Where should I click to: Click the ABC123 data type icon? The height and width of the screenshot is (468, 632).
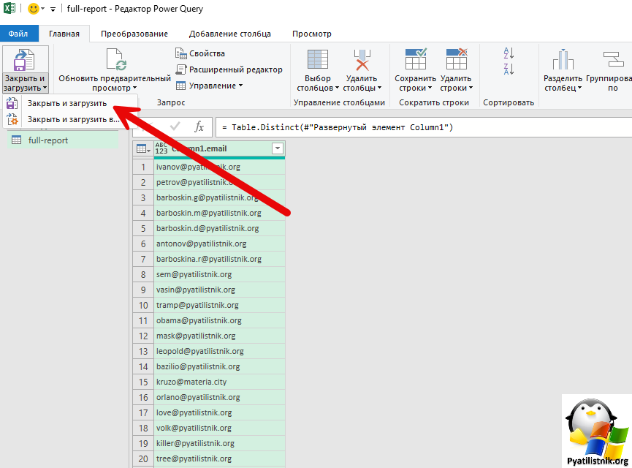click(161, 148)
